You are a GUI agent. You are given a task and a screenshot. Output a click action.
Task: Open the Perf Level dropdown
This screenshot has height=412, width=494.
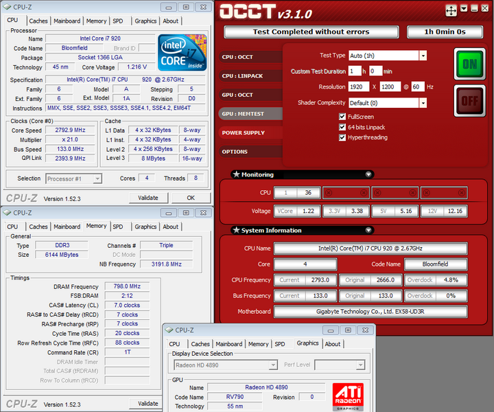click(360, 365)
